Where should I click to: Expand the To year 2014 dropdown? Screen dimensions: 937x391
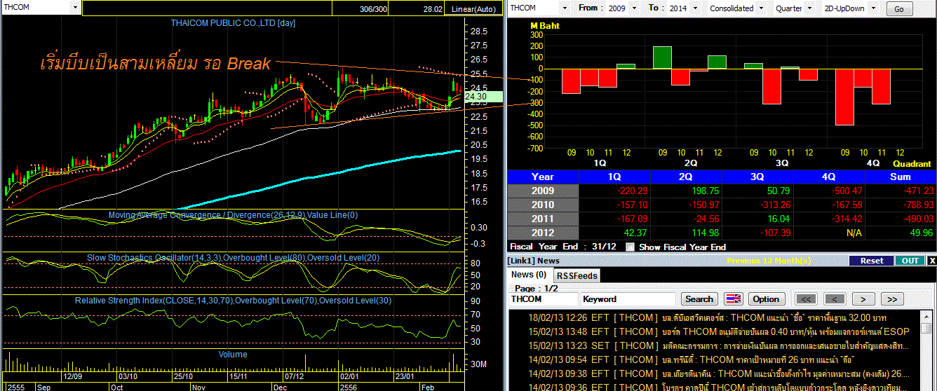point(695,8)
